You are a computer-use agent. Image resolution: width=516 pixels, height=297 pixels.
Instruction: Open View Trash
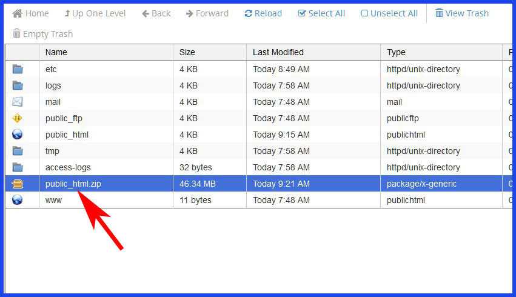coord(461,13)
